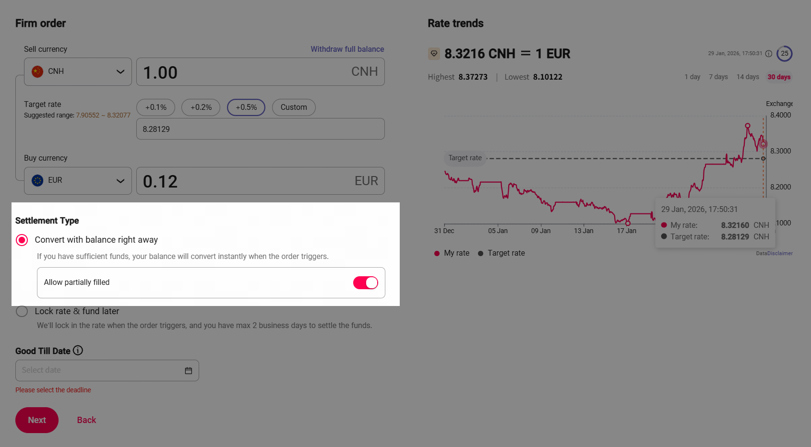Click the Target rate marker on chart
This screenshot has width=811, height=447.
763,158
